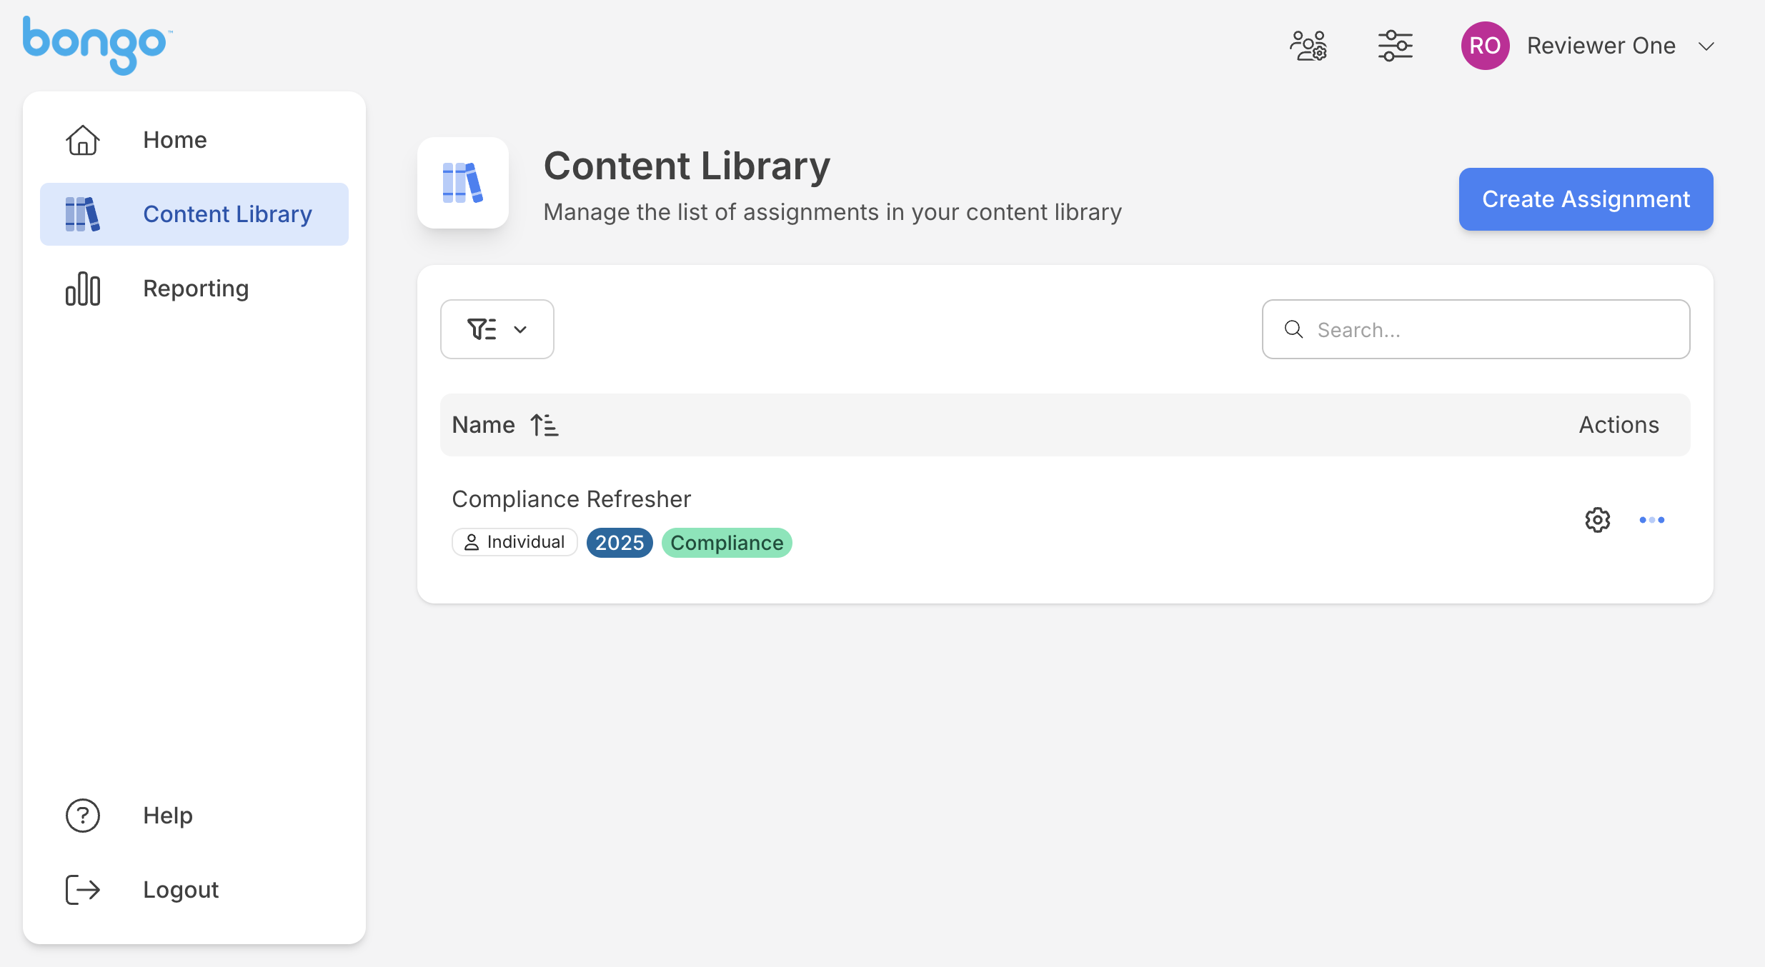Click the blue 2025 tag
1765x967 pixels.
(x=620, y=543)
